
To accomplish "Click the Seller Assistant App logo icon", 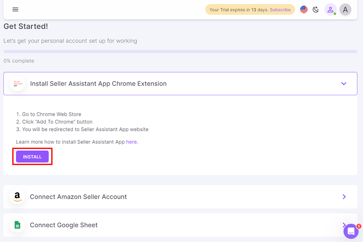I will pyautogui.click(x=18, y=84).
